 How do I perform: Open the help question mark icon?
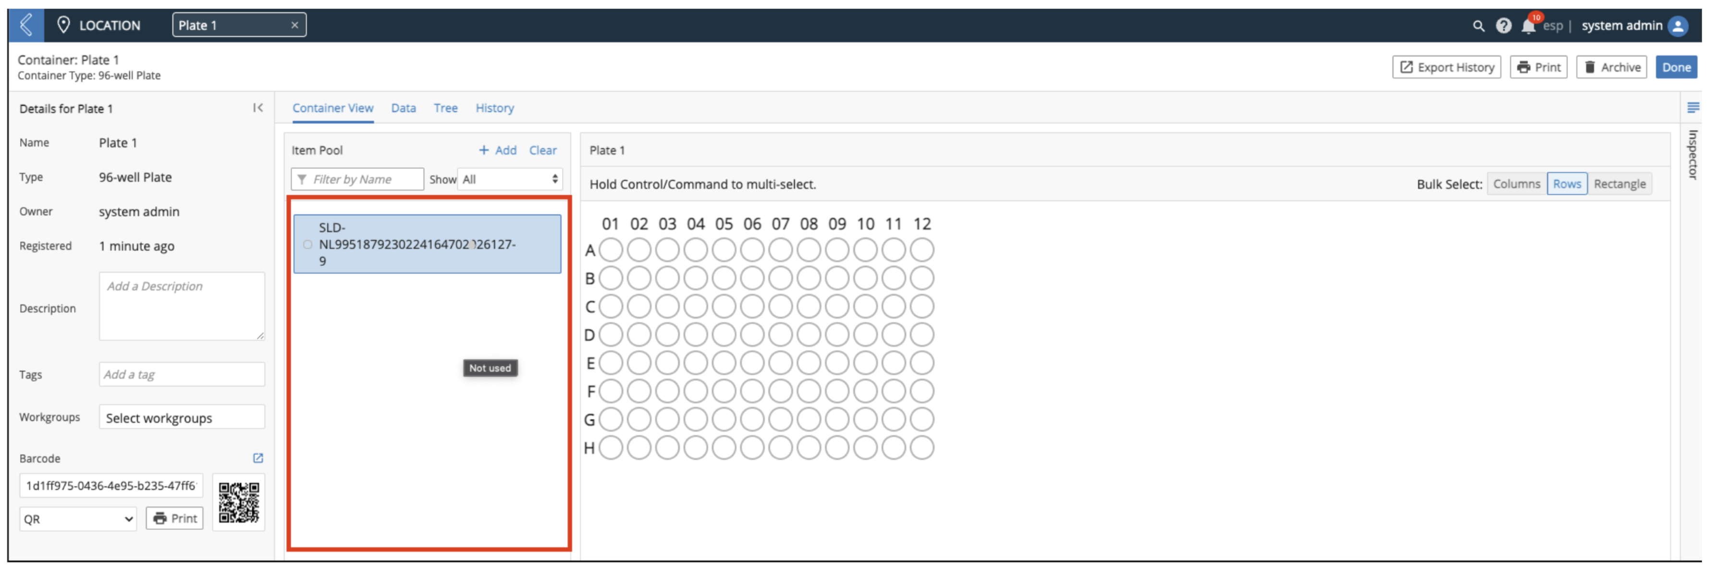[x=1503, y=26]
